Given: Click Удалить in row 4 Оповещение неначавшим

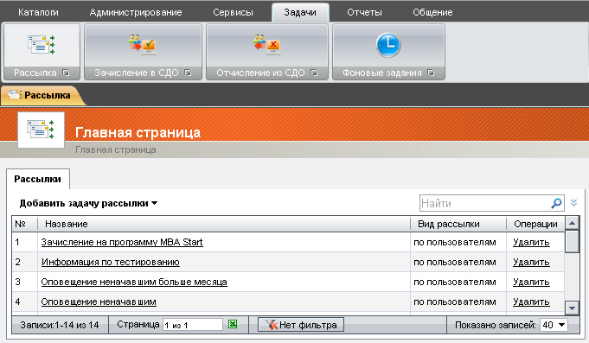Looking at the screenshot, I should [x=531, y=302].
